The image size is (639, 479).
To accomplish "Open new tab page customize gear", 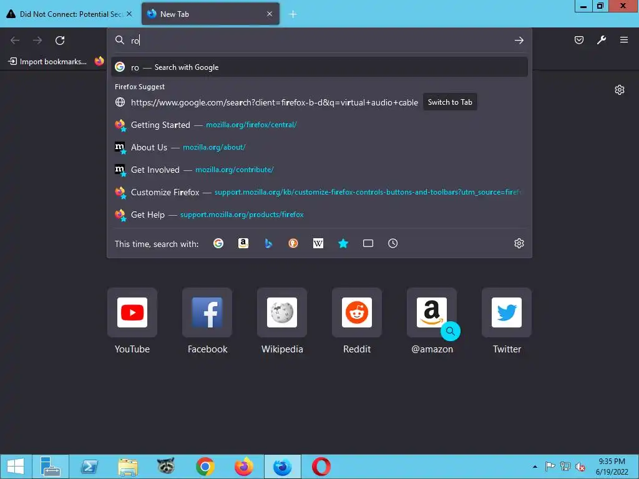I will tap(620, 90).
